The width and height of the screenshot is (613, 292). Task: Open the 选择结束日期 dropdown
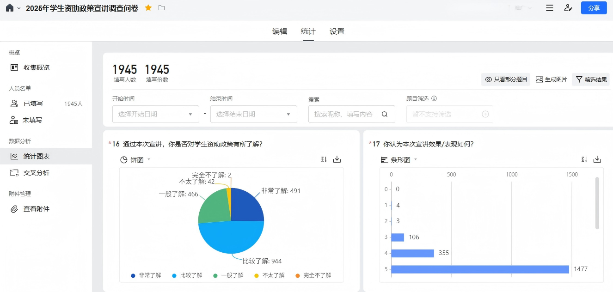tap(253, 114)
